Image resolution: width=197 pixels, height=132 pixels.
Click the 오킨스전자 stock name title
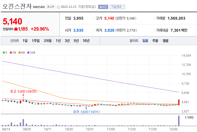point(17,6)
